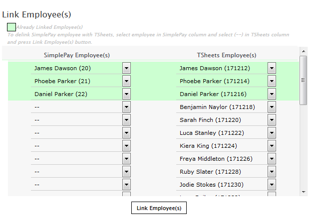Expand Jodie Stokes (171230) dropdown
Image resolution: width=313 pixels, height=218 pixels.
pos(272,185)
